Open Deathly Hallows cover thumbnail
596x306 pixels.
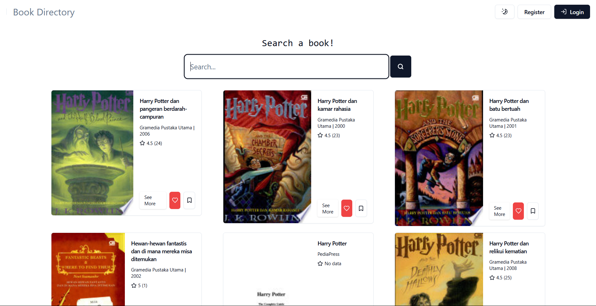tap(439, 269)
